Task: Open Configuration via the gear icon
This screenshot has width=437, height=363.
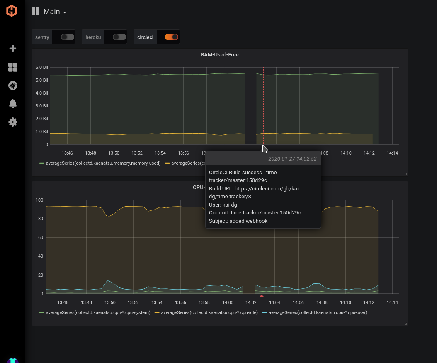Action: pyautogui.click(x=13, y=122)
